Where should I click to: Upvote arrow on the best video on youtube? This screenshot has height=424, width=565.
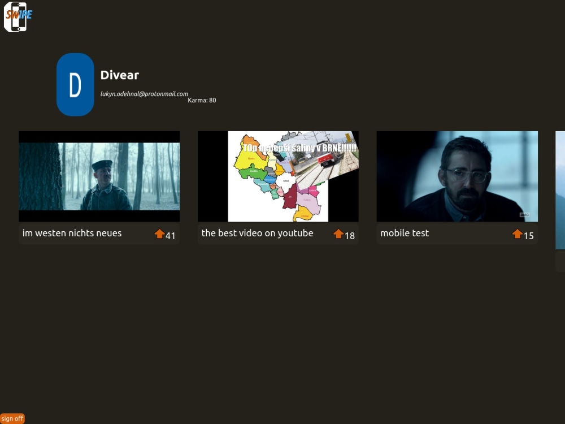pos(338,234)
